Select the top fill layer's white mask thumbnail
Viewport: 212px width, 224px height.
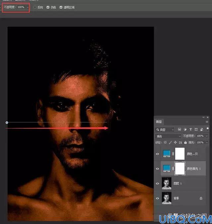click(x=180, y=154)
